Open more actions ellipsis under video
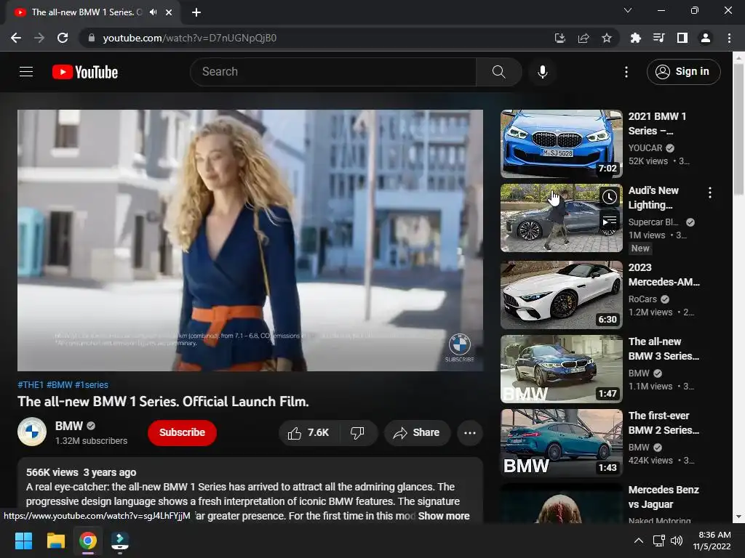Image resolution: width=745 pixels, height=558 pixels. pyautogui.click(x=470, y=433)
